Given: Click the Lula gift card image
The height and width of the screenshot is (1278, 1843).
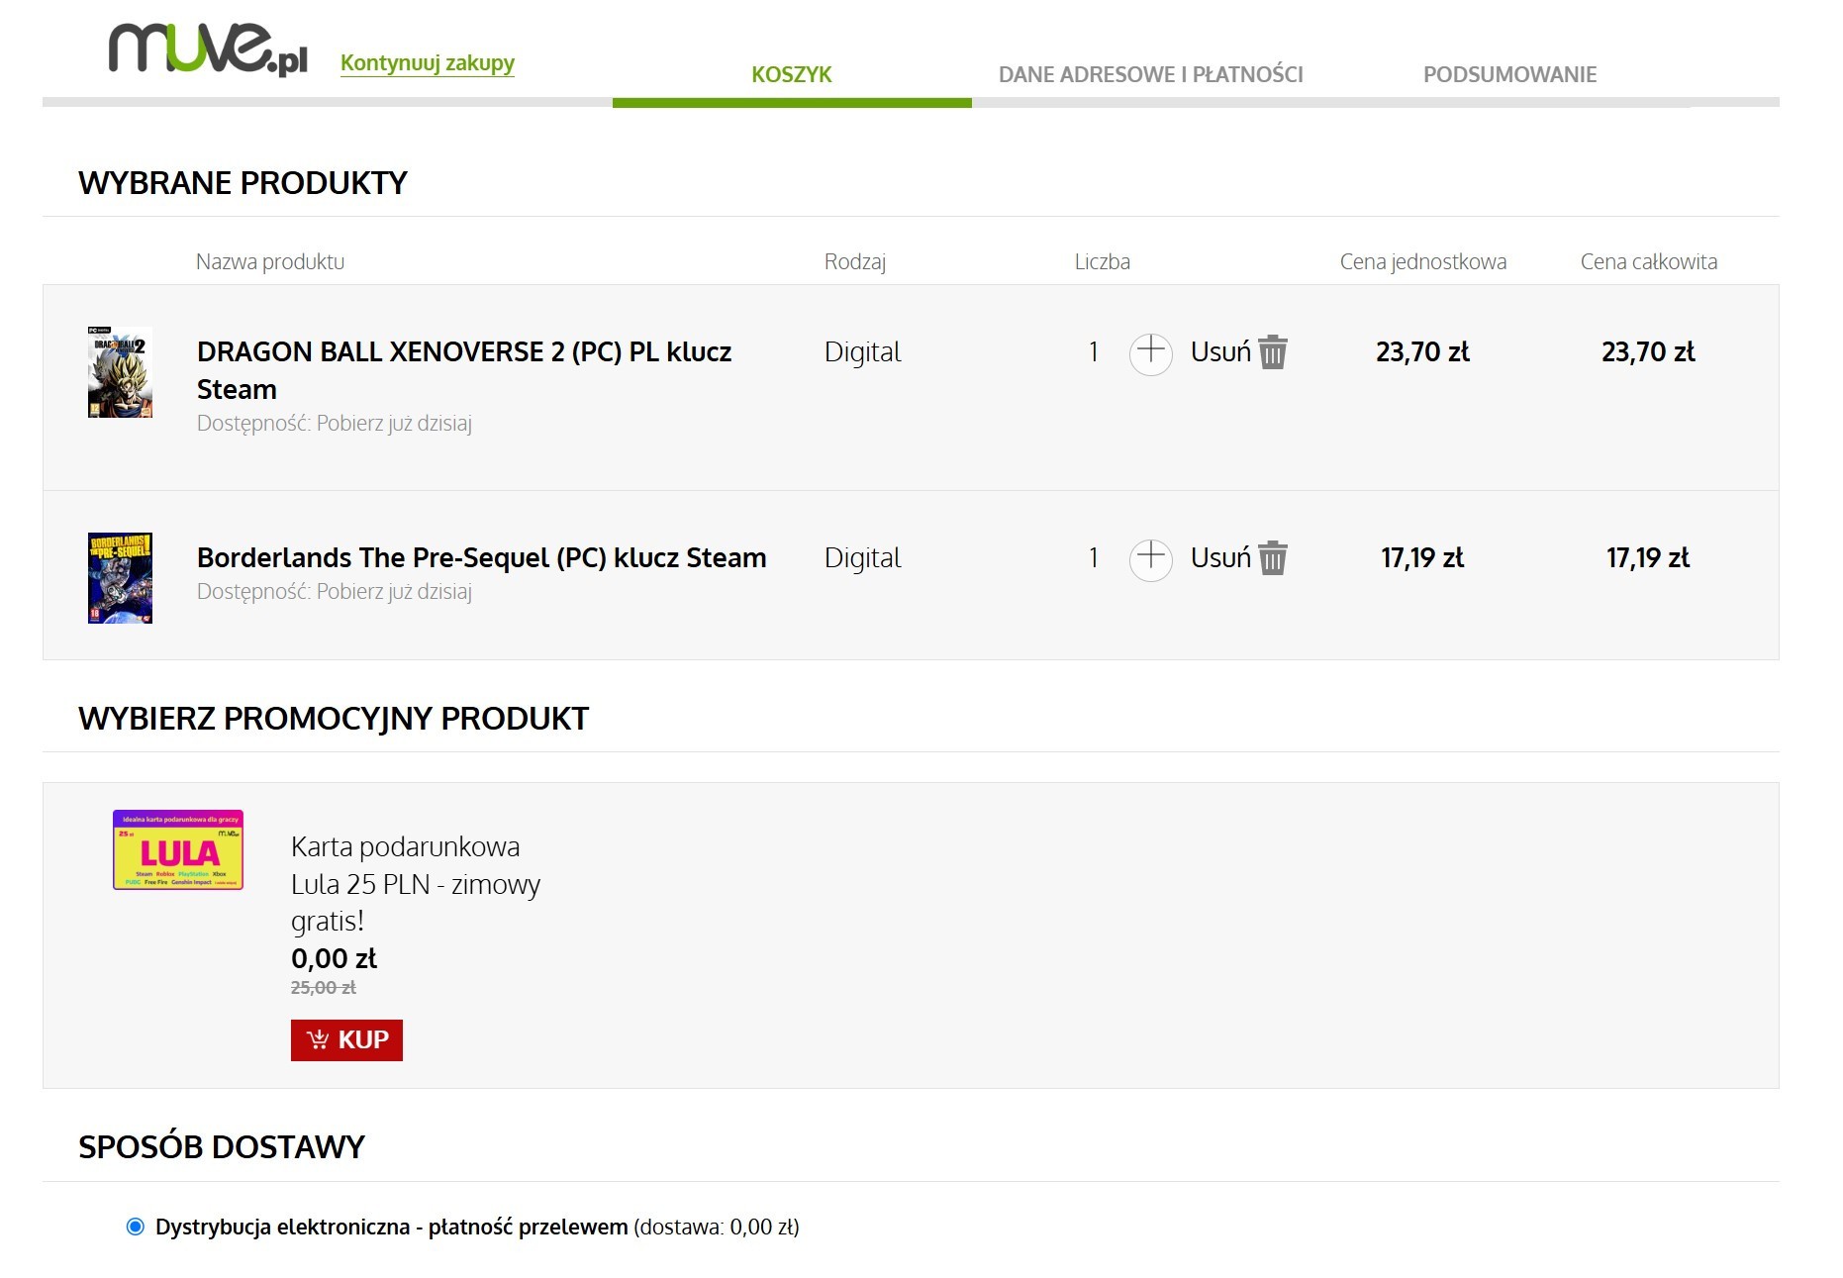Looking at the screenshot, I should click(x=178, y=849).
